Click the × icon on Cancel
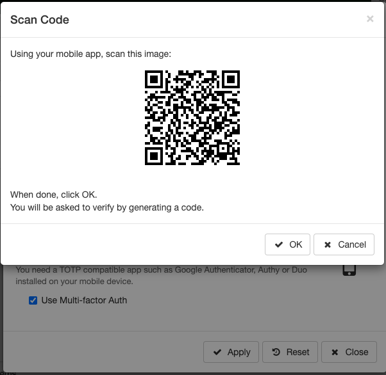Image resolution: width=386 pixels, height=375 pixels. (327, 244)
